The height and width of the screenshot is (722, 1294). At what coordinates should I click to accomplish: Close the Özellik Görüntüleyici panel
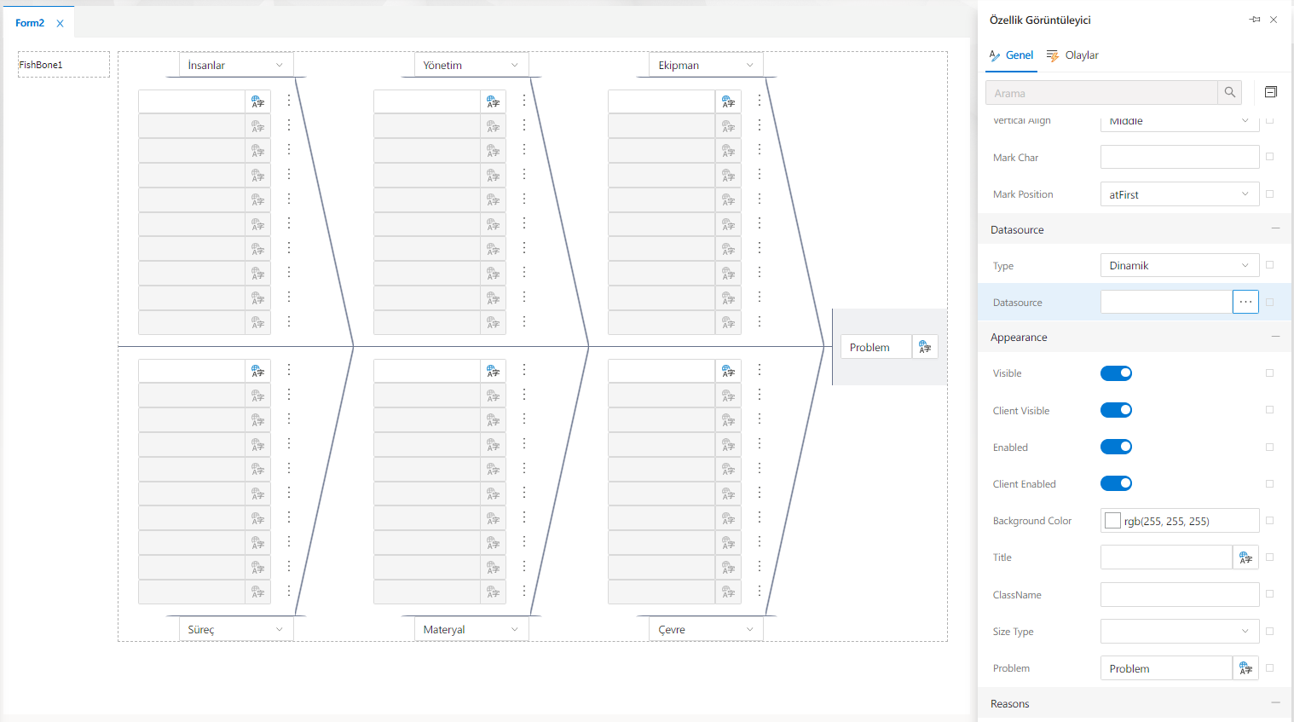point(1274,20)
